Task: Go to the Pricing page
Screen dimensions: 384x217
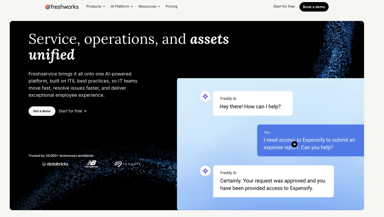Action: coord(171,6)
